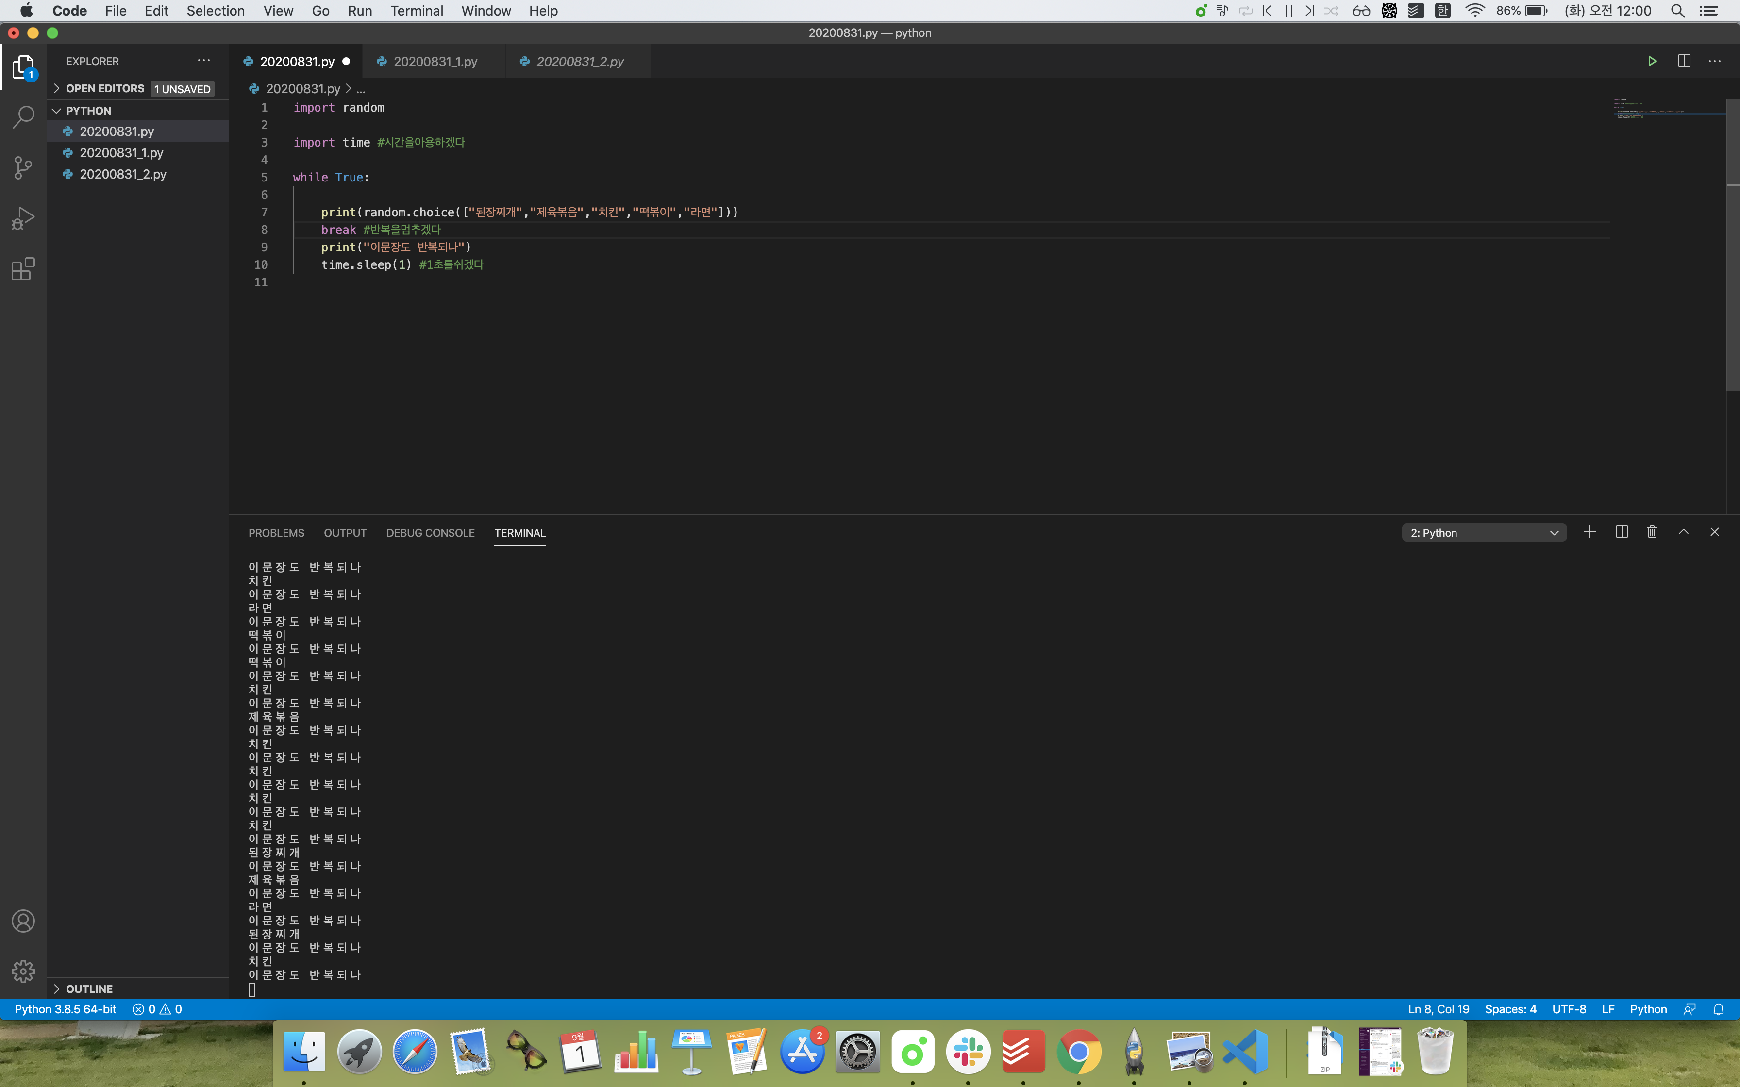Click the Python 3.8.5 64-bit interpreter selector
The image size is (1740, 1087).
pos(66,1009)
